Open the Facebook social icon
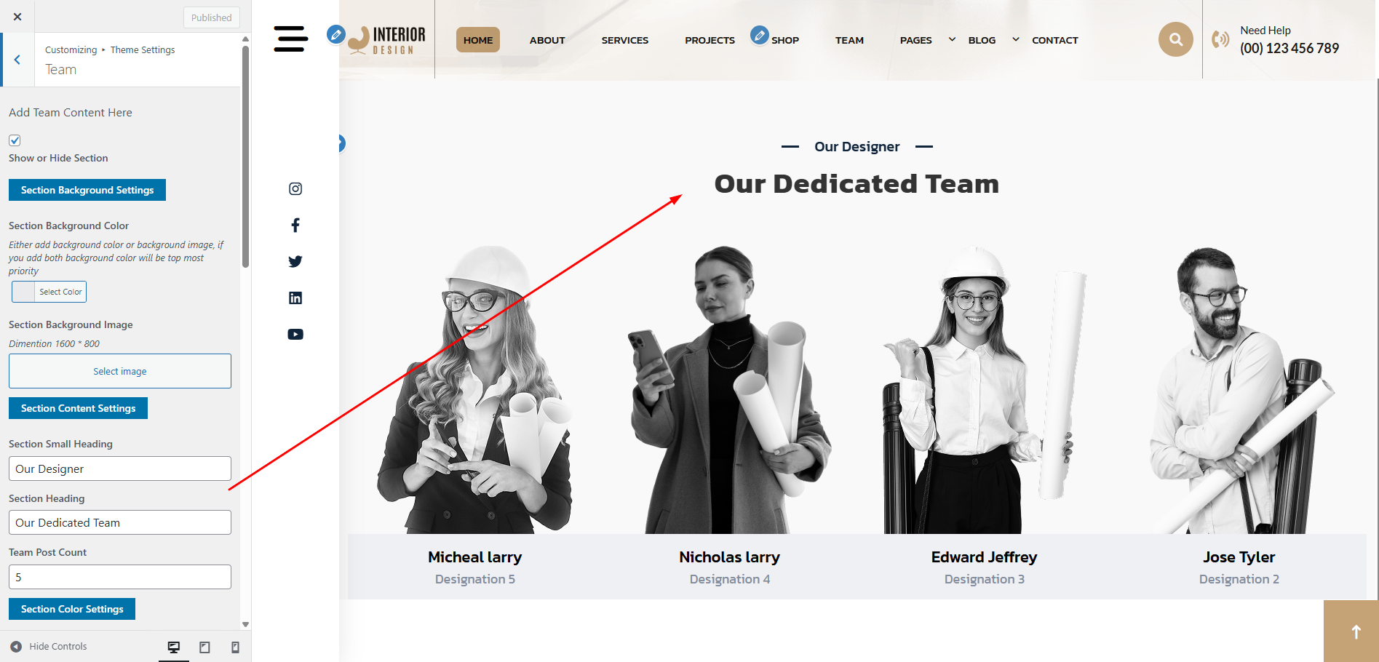 click(x=295, y=226)
